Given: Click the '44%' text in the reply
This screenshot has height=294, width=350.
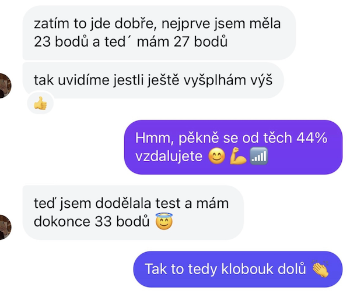Looking at the screenshot, I should click(x=312, y=138).
